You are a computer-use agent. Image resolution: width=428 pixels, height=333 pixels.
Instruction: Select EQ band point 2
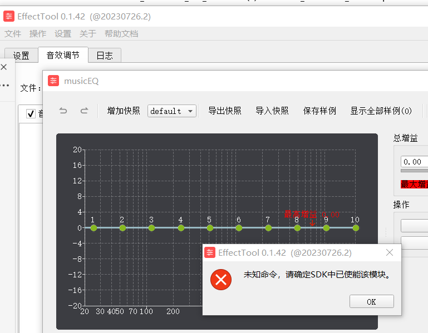pos(122,228)
